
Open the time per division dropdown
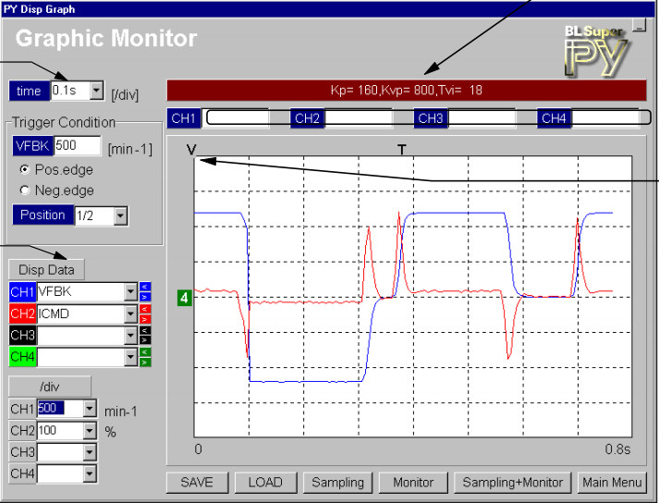click(x=96, y=91)
